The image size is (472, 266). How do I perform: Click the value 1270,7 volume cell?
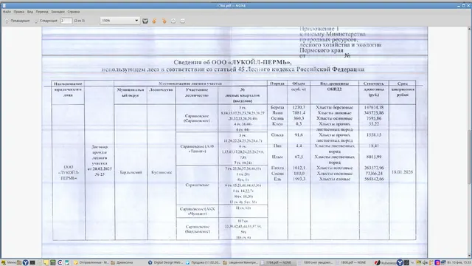click(299, 107)
